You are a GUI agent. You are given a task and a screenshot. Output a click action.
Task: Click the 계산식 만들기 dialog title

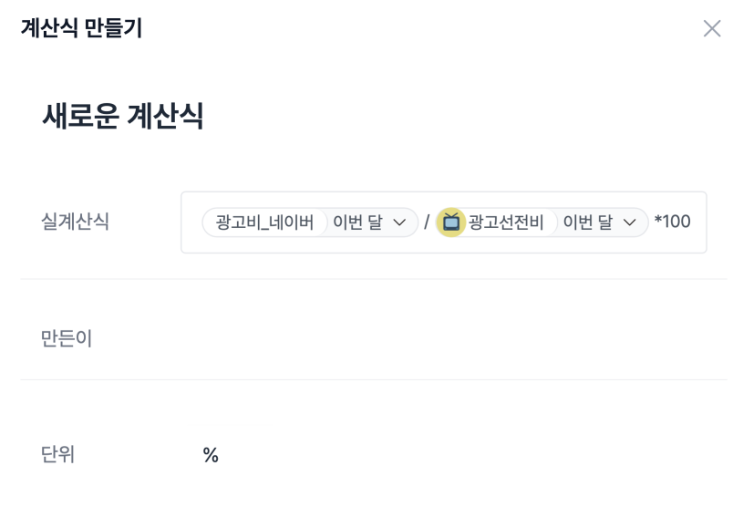(81, 29)
